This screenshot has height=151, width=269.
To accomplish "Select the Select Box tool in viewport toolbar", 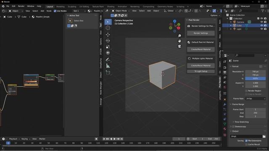I will point(108,22).
